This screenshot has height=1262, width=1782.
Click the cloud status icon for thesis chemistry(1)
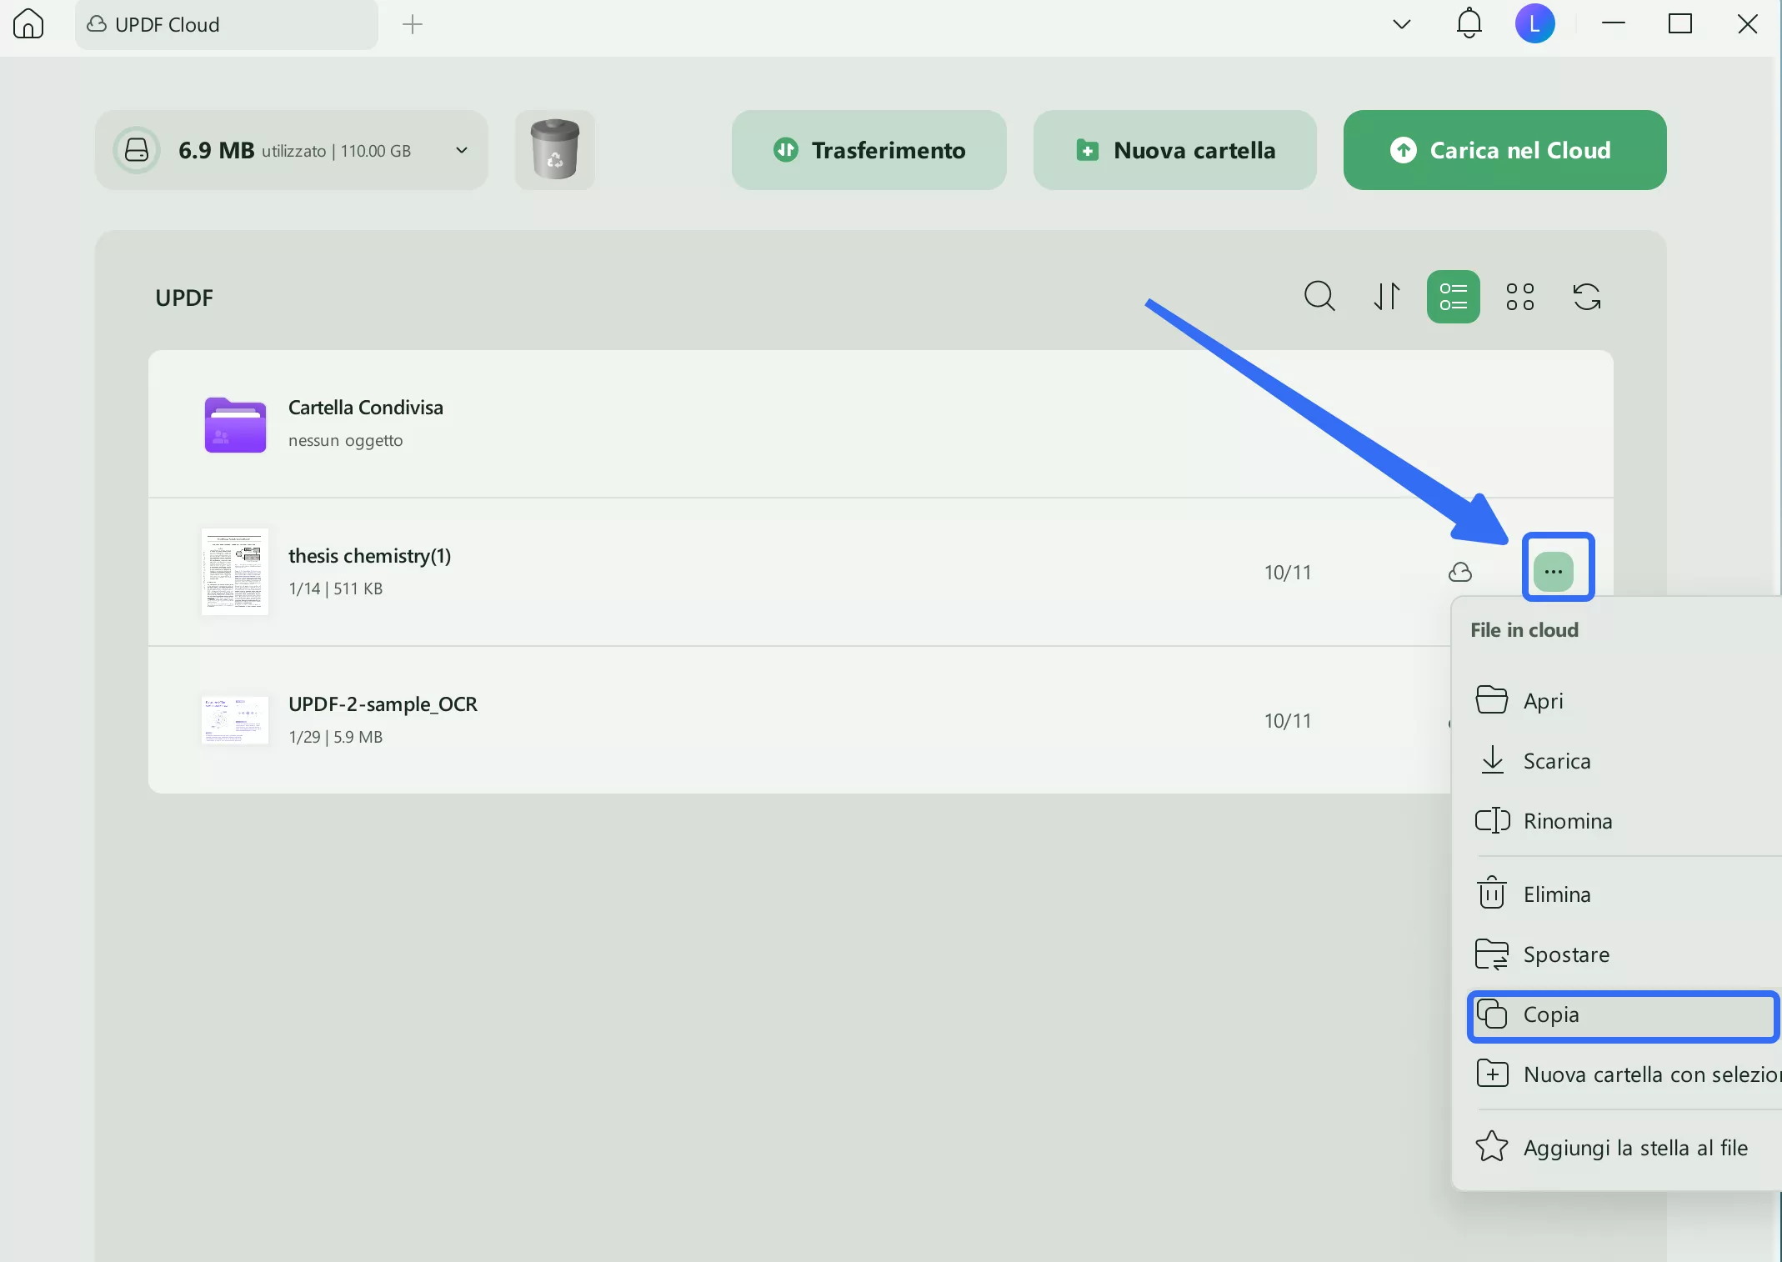point(1460,572)
